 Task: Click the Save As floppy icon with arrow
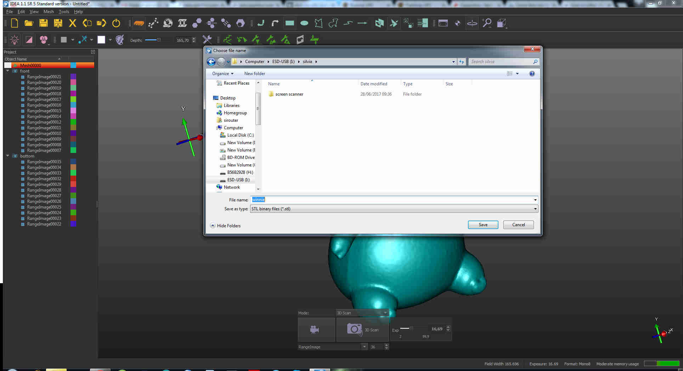click(58, 23)
